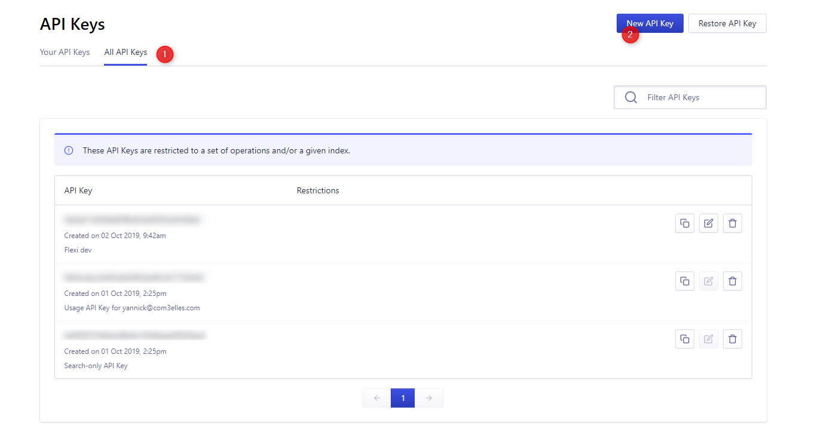Delete the Usage API Key for yannick

click(x=733, y=281)
